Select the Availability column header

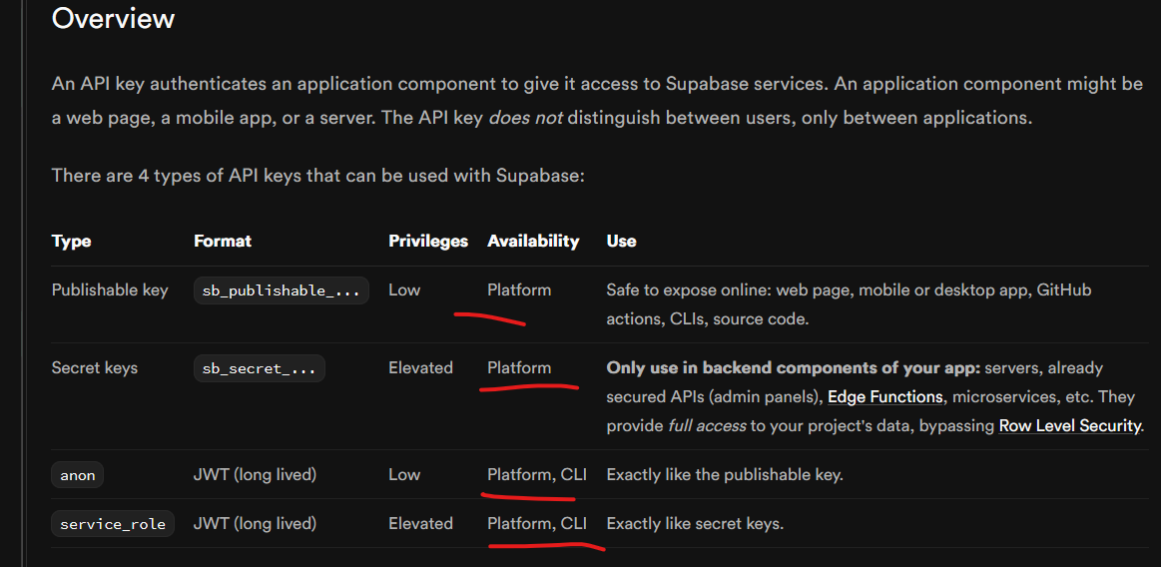[x=533, y=241]
